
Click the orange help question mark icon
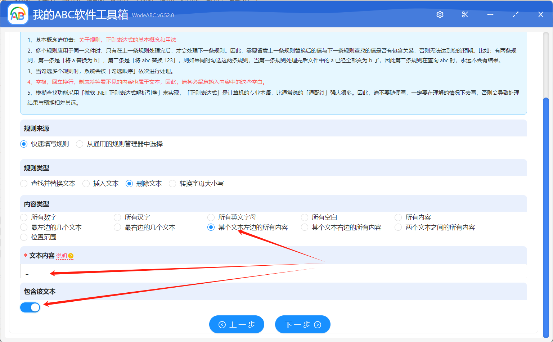click(x=71, y=256)
